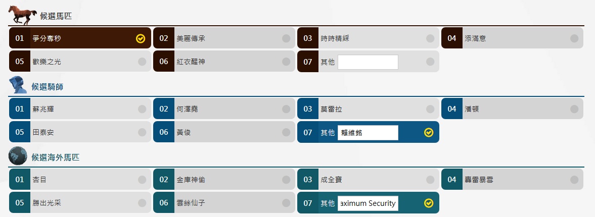Image resolution: width=595 pixels, height=217 pixels.
Task: Click the yellow checkmark beside 爭分奪秒
Action: click(141, 38)
